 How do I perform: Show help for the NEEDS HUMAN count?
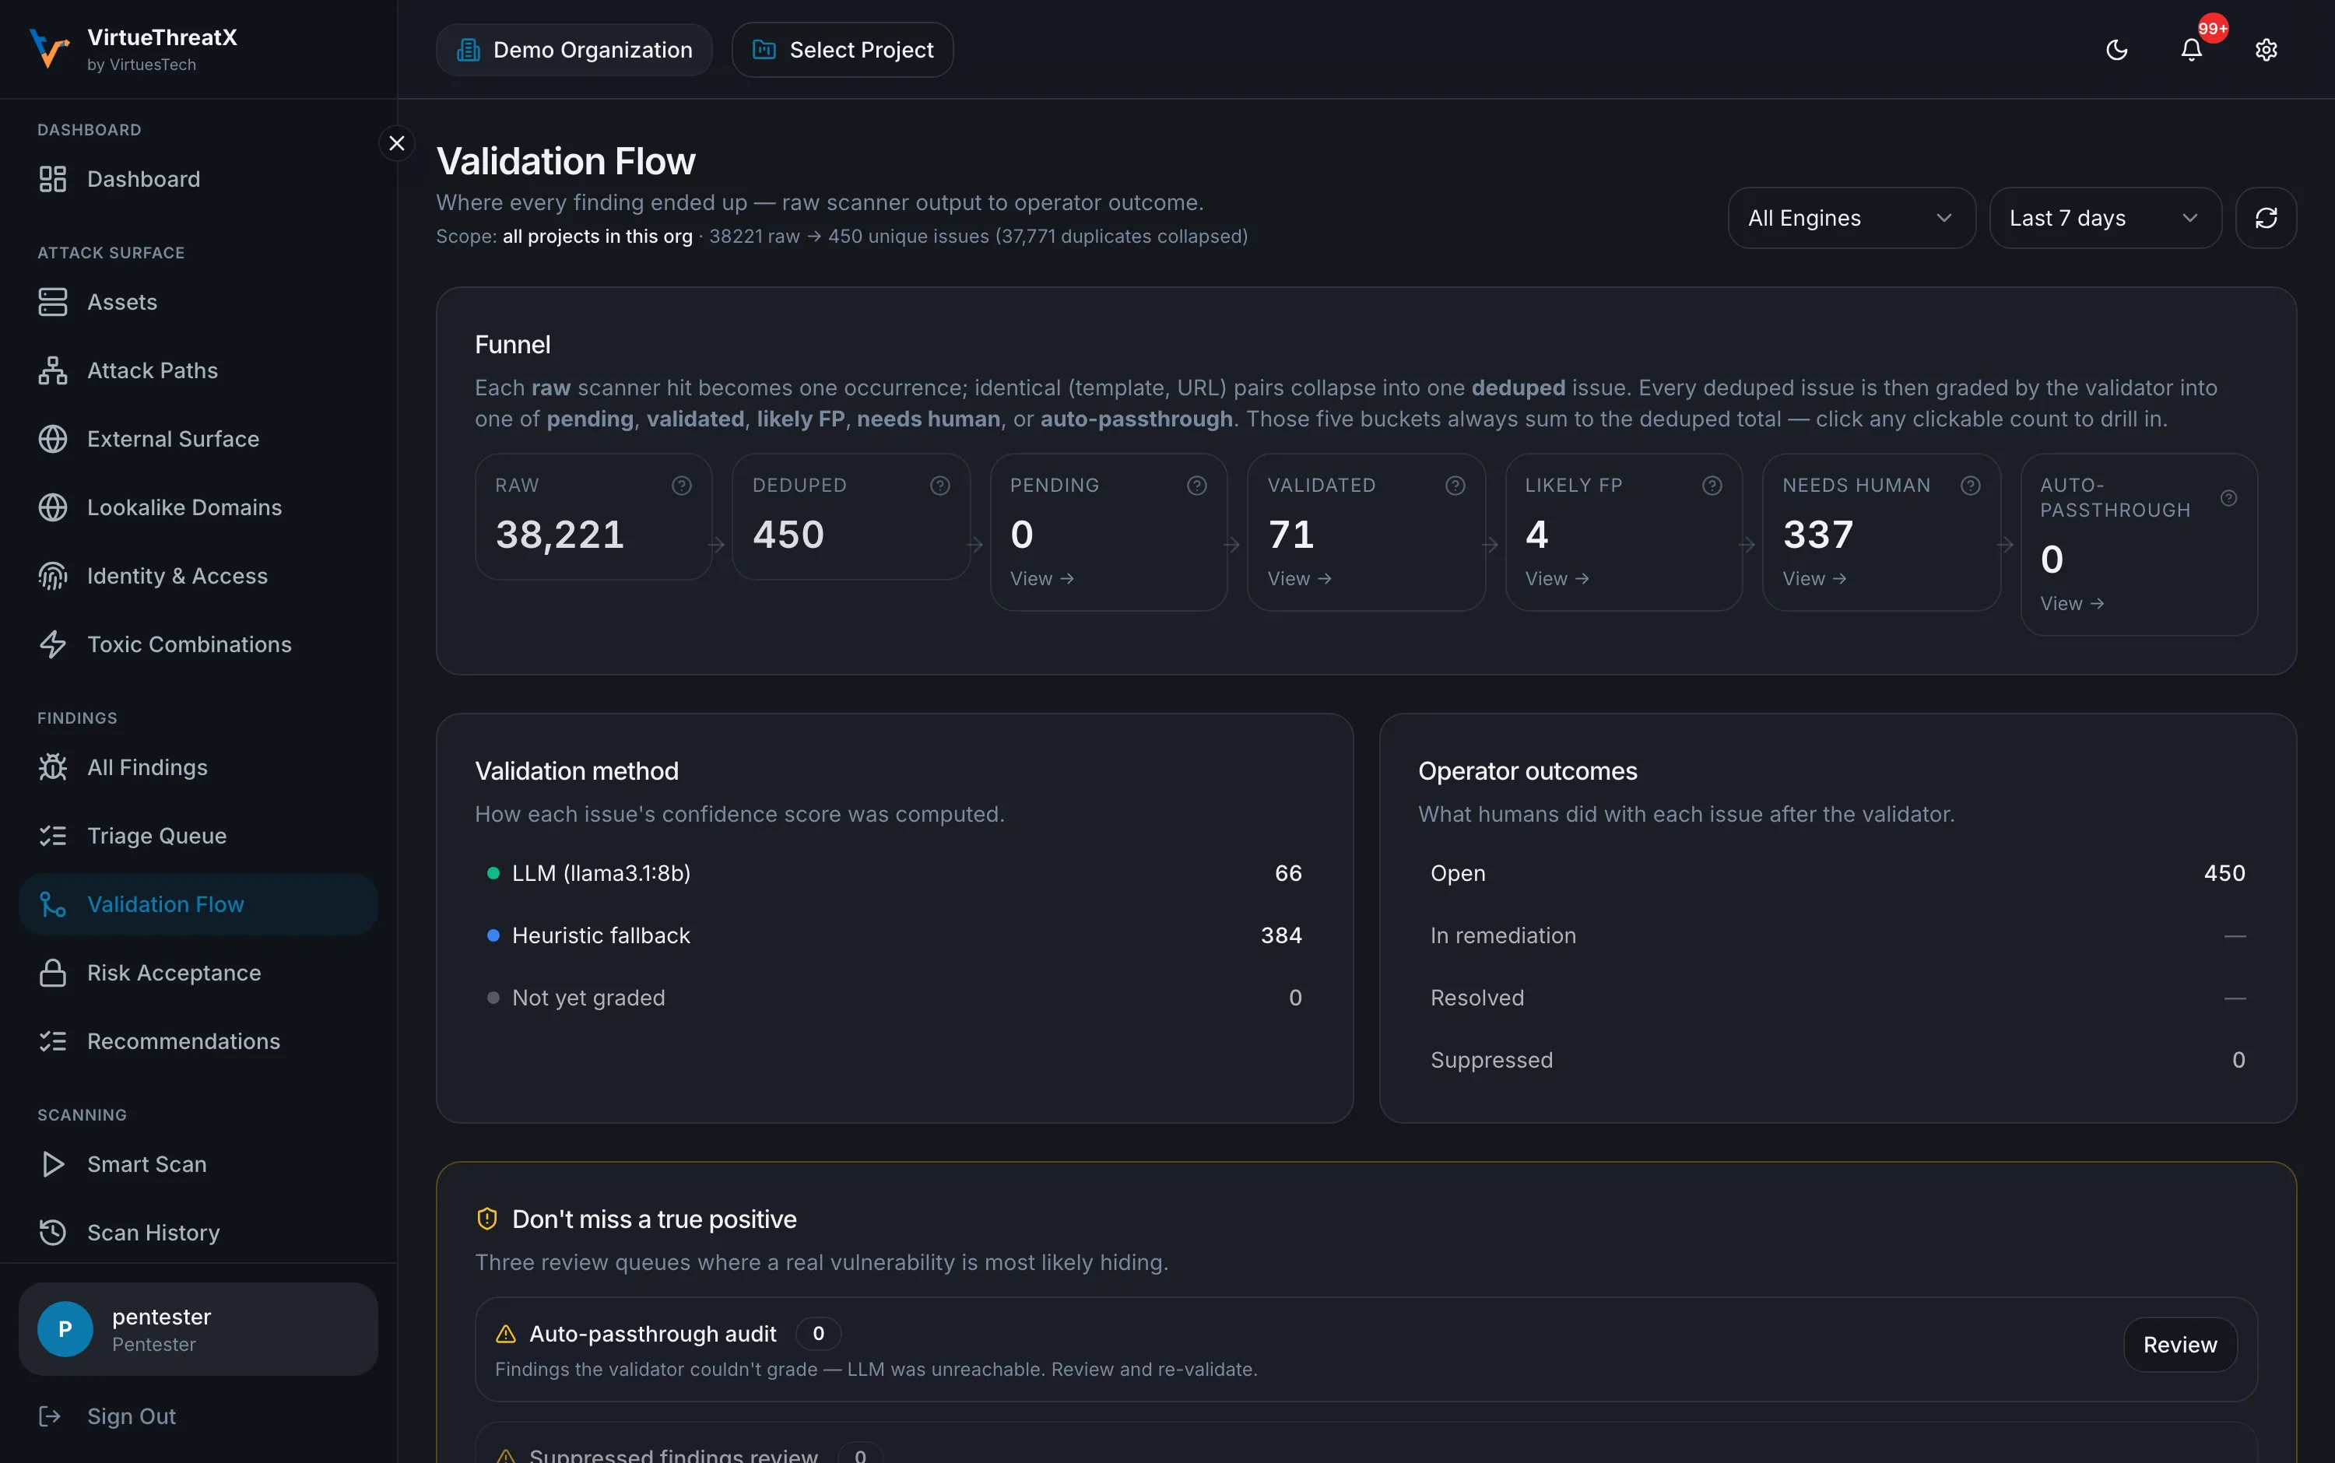[x=1970, y=486]
